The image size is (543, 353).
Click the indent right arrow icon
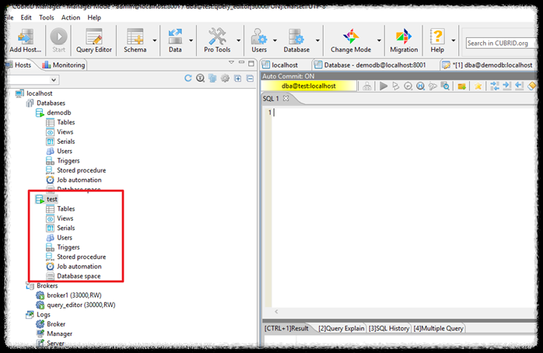[507, 86]
